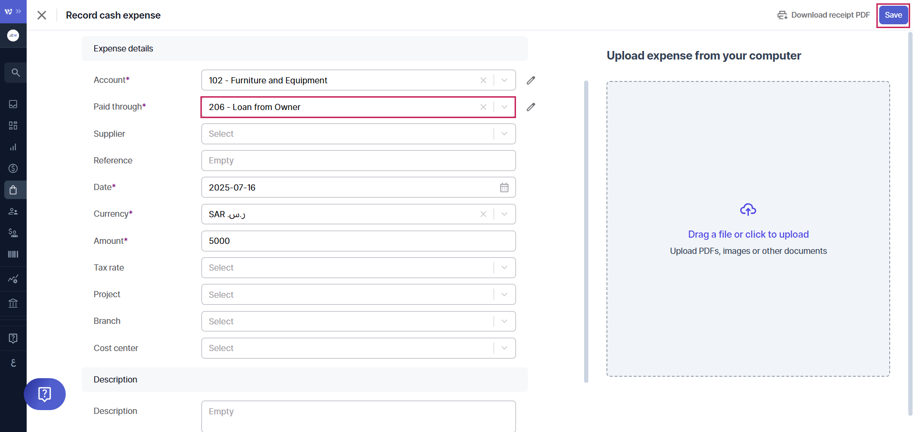Click the pencil icon beside Paid through
The height and width of the screenshot is (432, 913).
click(x=531, y=107)
